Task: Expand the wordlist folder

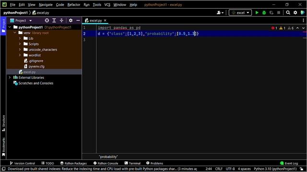Action: pos(20,55)
